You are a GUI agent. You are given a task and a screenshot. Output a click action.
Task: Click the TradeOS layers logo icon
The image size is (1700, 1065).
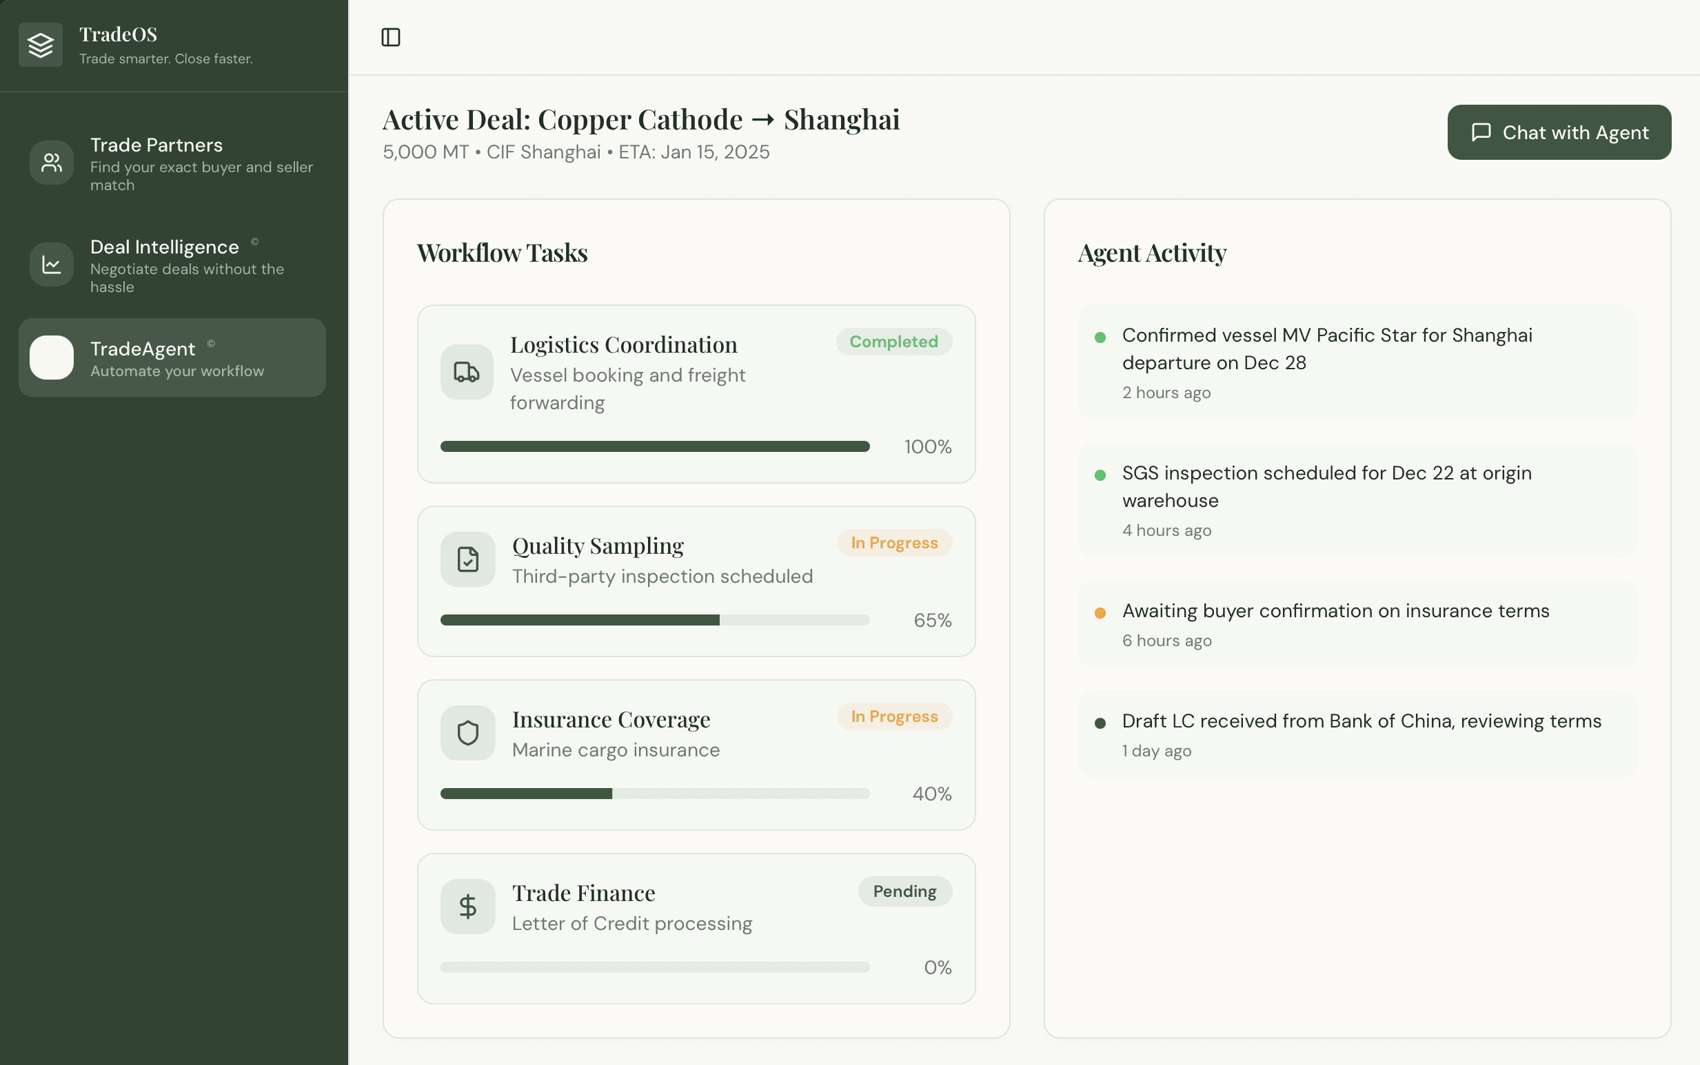(x=41, y=45)
